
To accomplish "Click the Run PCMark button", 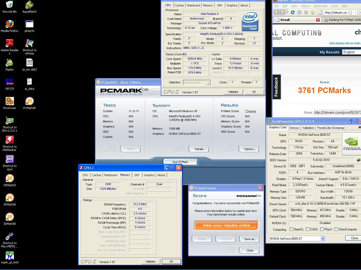I will (x=180, y=162).
